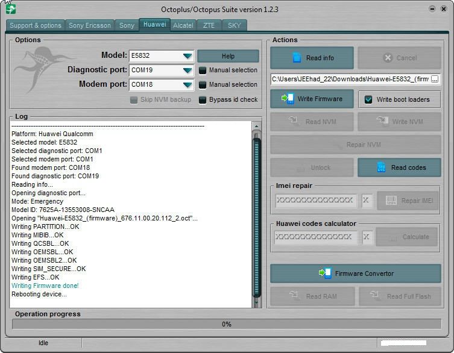The width and height of the screenshot is (454, 353).
Task: Click the Read codes icon
Action: 381,167
